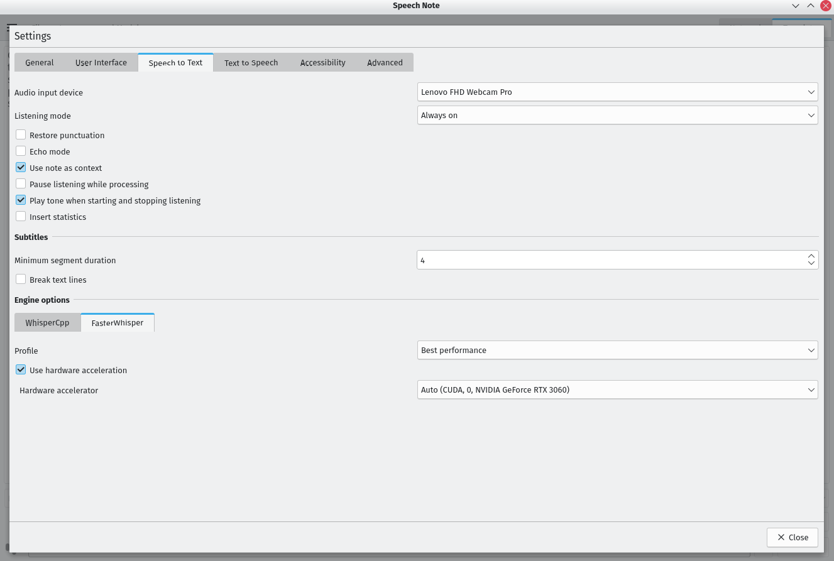The width and height of the screenshot is (834, 561).
Task: Expand the Hardware accelerator dropdown
Action: point(618,389)
